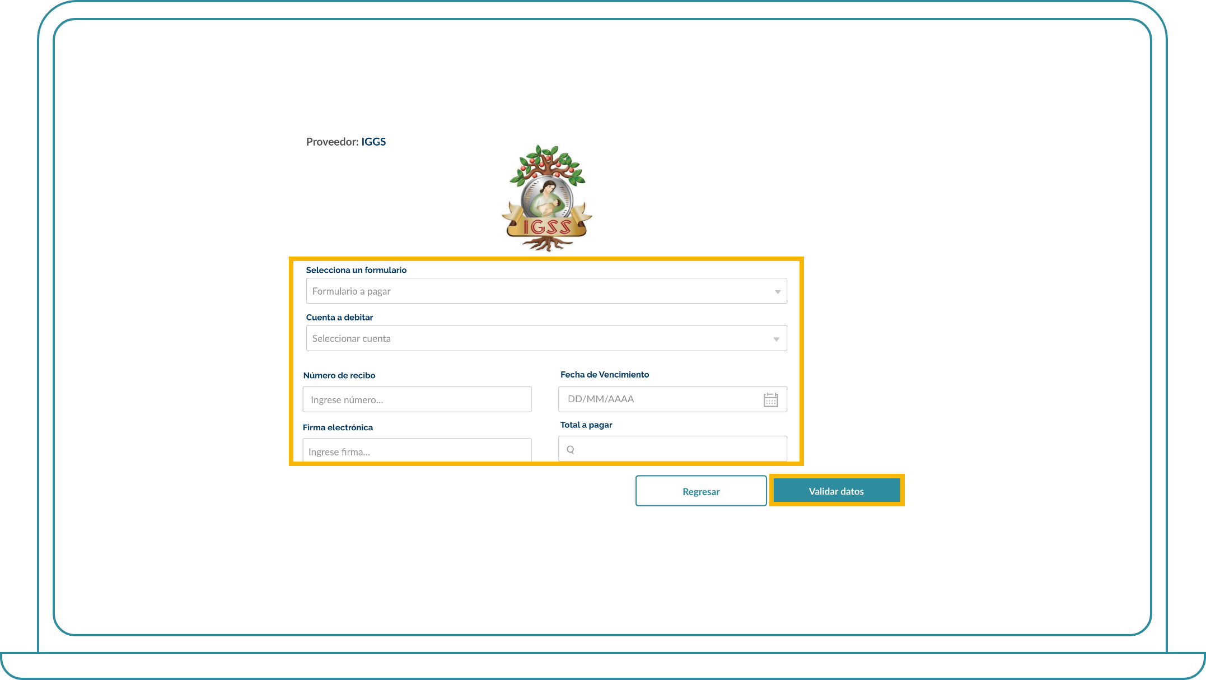Click the Validar datos button
This screenshot has height=680, width=1206.
[x=836, y=491]
